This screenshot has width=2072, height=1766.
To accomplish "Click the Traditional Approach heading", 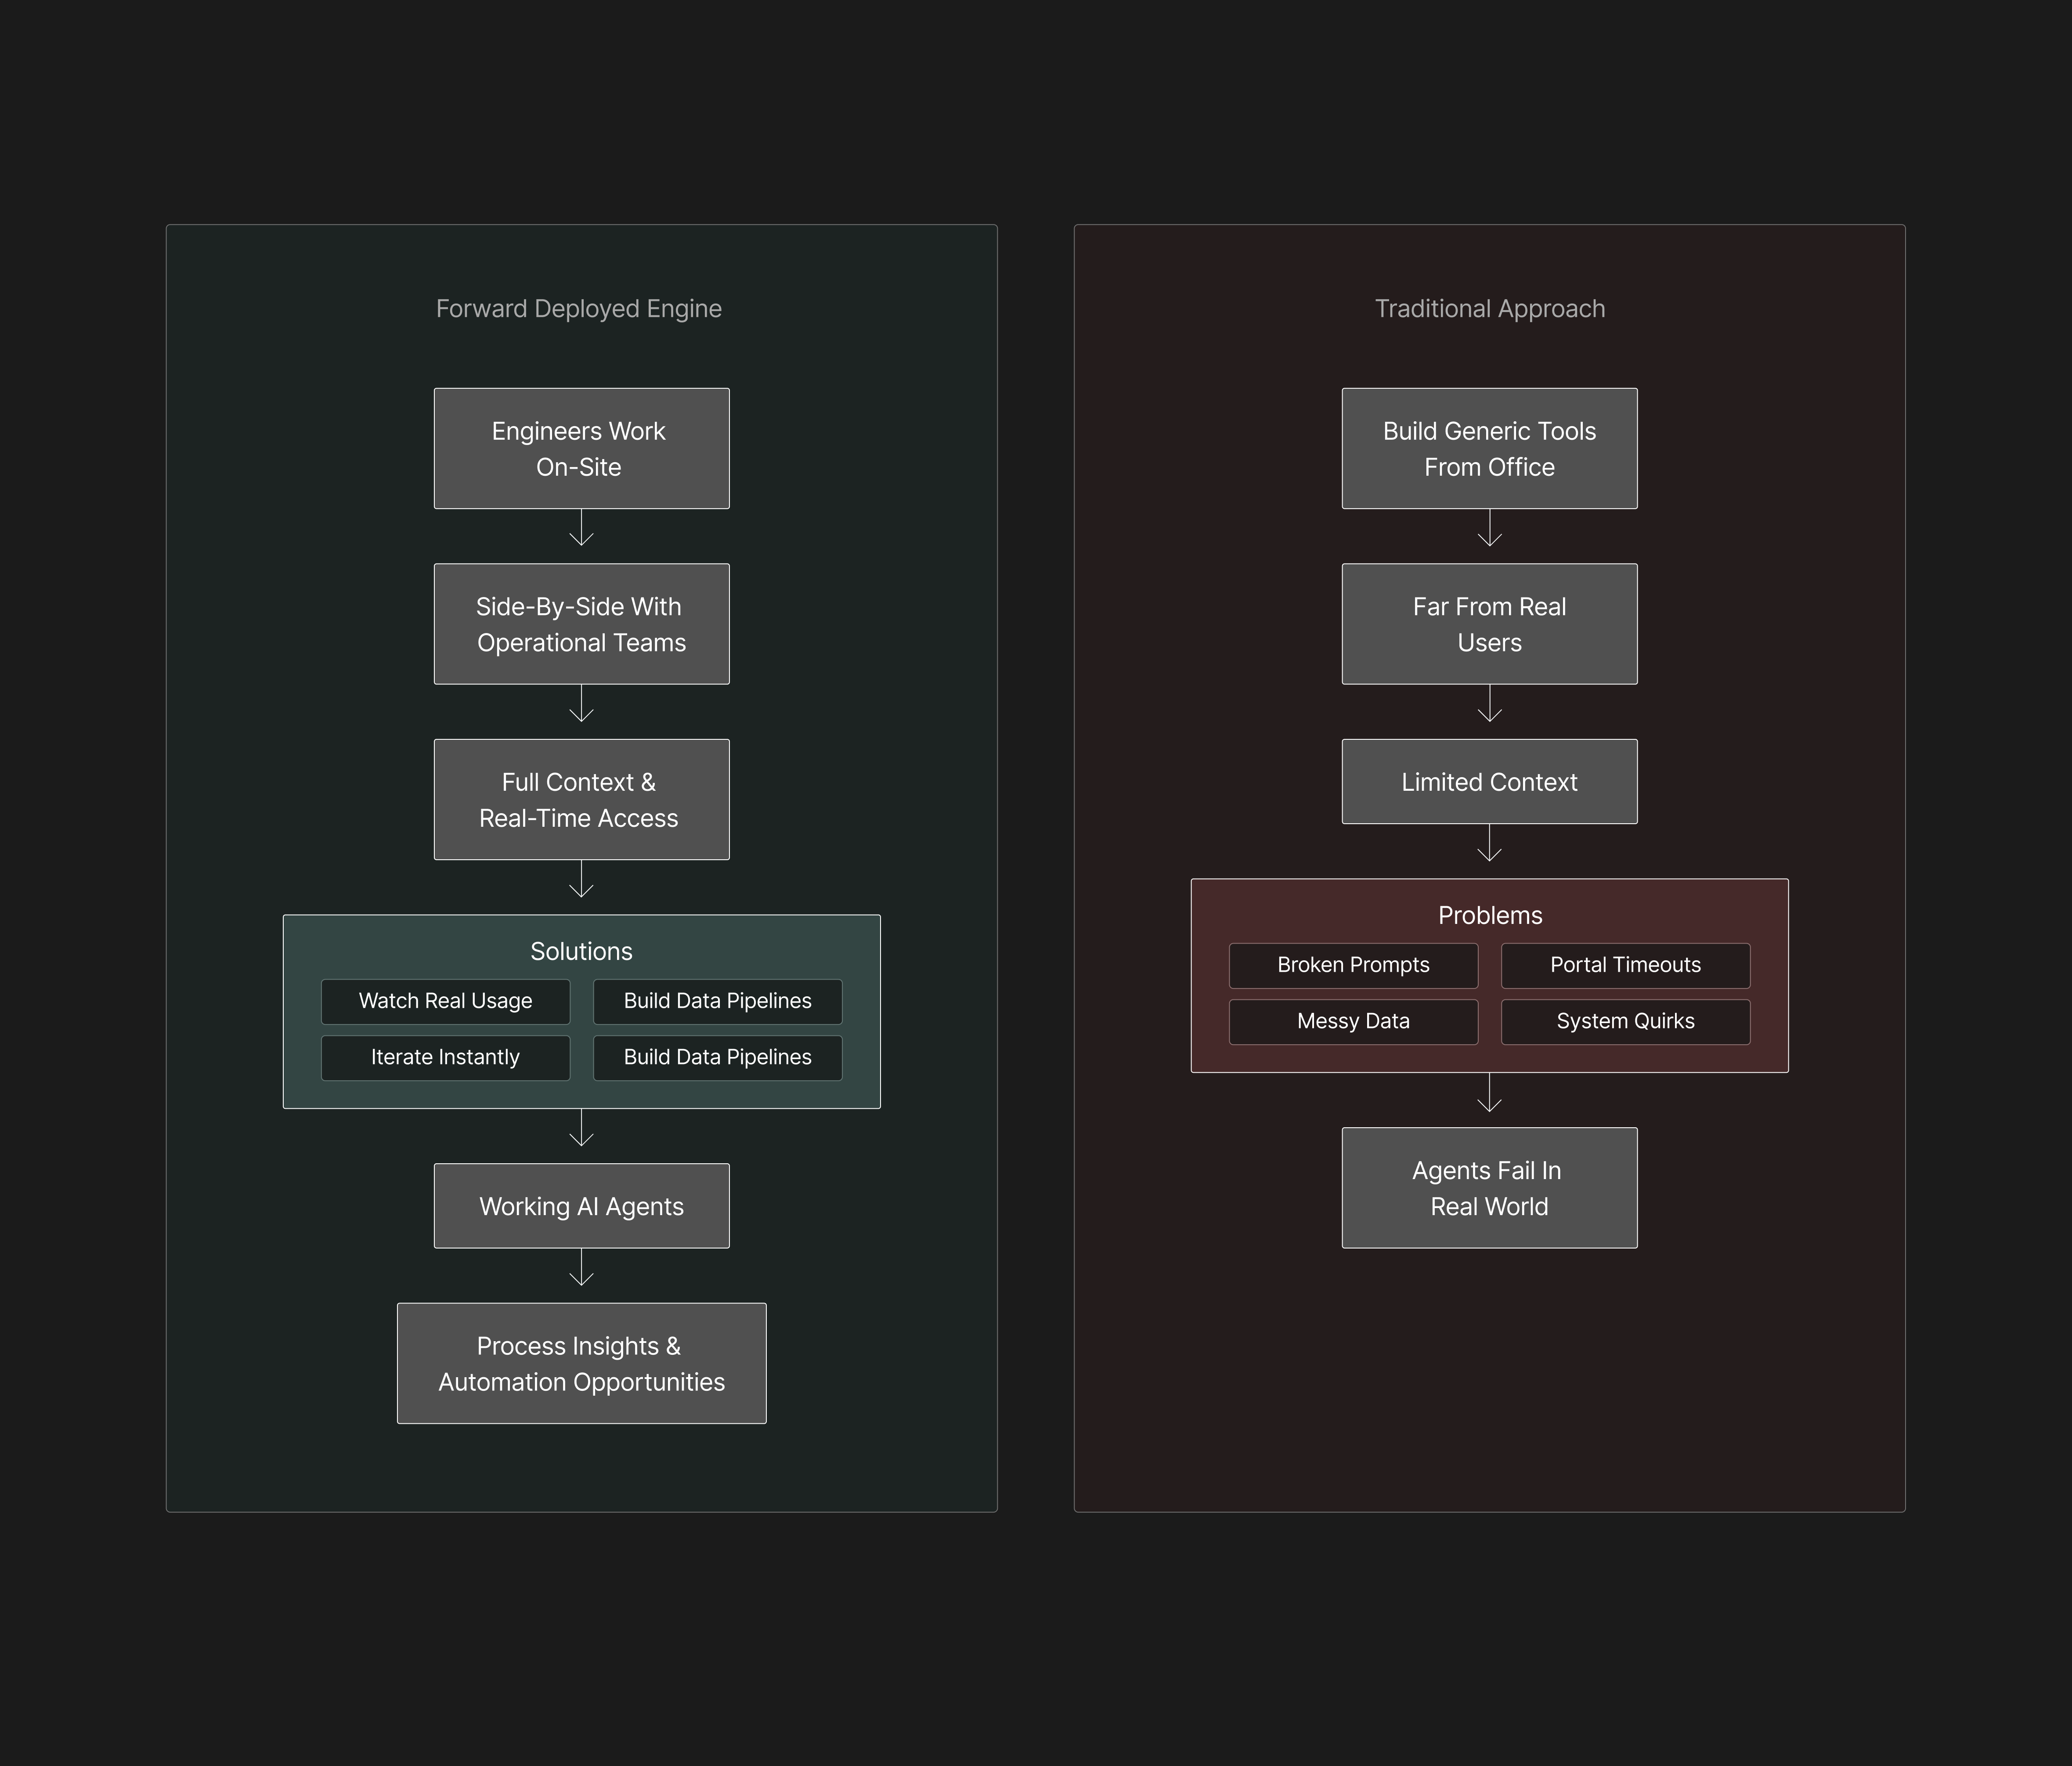I will (1489, 308).
